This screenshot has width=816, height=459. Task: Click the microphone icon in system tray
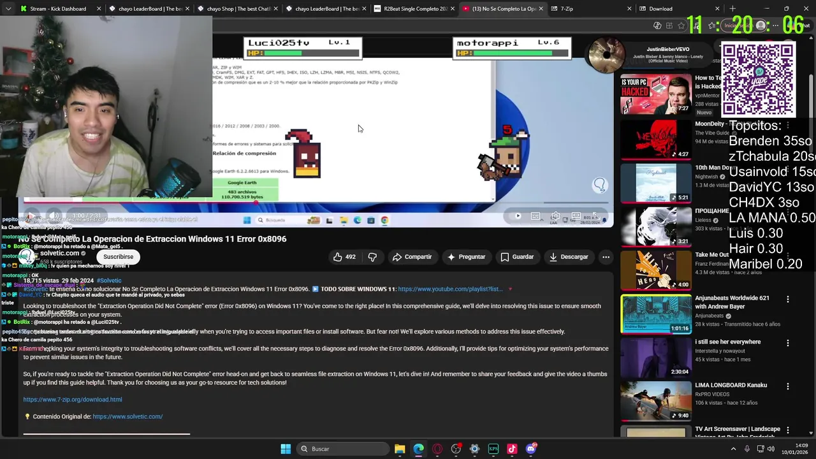pyautogui.click(x=747, y=449)
